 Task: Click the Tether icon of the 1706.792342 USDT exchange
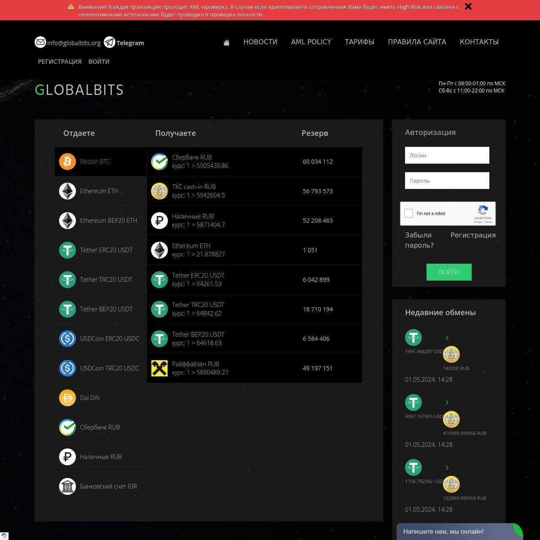tap(413, 467)
